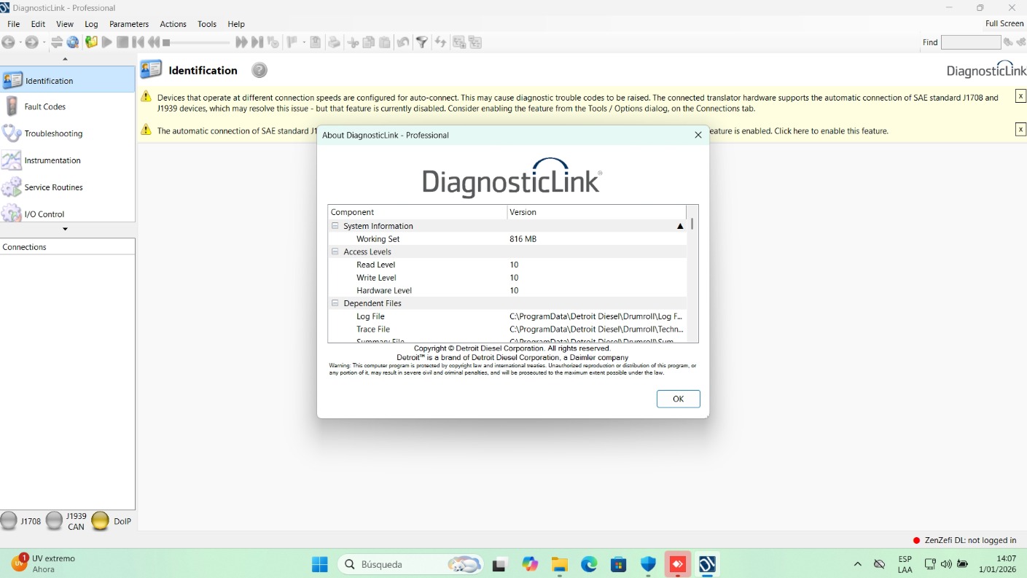Click the Find search input field
This screenshot has height=578, width=1027.
[x=970, y=42]
